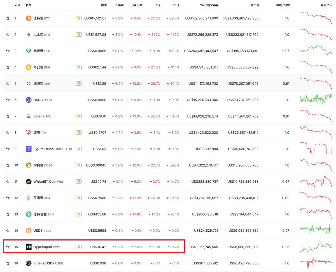Viewport: 336px width, 272px height.
Task: Click the USDS coin logo
Action: click(29, 231)
